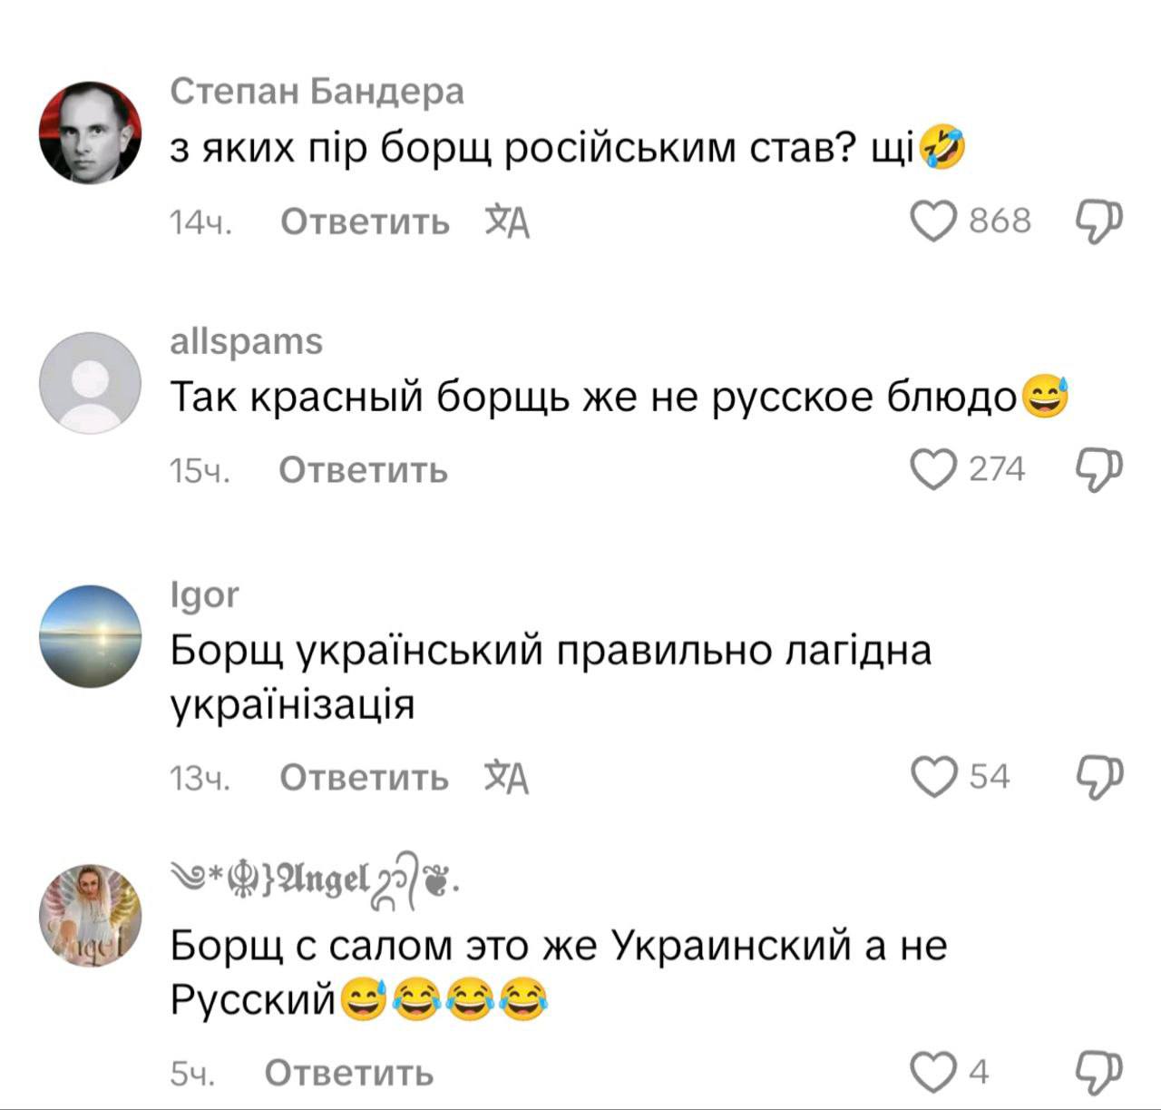Like the allspams comment with heart icon
This screenshot has height=1110, width=1161.
coord(933,469)
